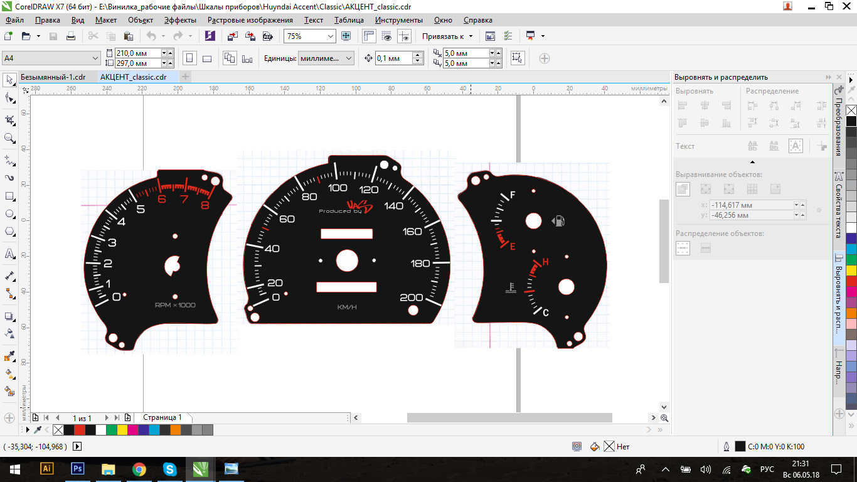Toggle guidelines visibility
The height and width of the screenshot is (482, 857).
tap(405, 36)
